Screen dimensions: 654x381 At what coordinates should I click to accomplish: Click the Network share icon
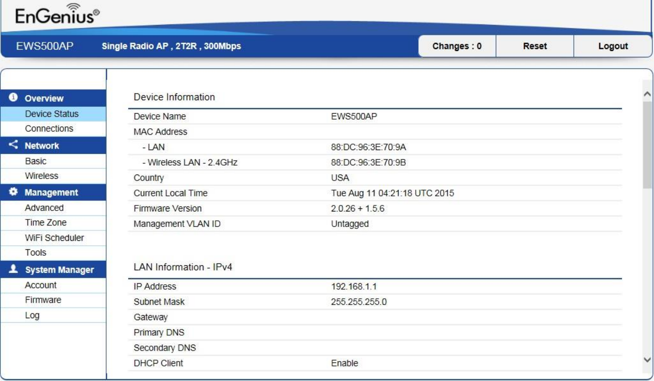click(x=14, y=145)
